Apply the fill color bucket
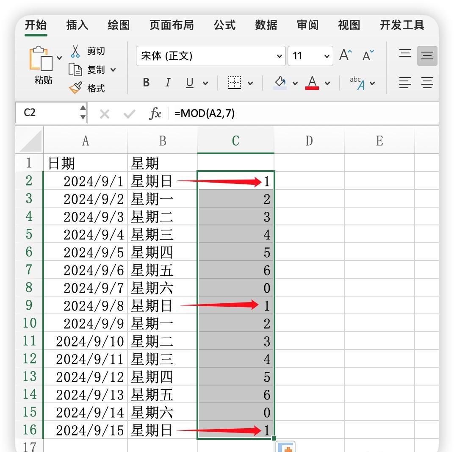Image resolution: width=454 pixels, height=452 pixels. (x=280, y=83)
